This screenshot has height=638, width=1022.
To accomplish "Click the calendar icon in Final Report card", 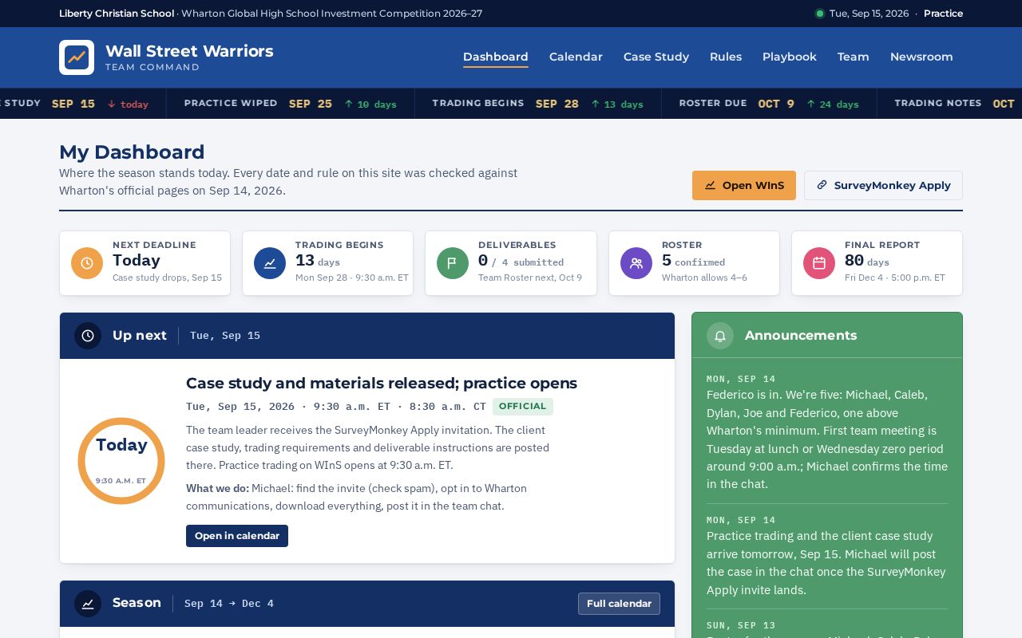I will coord(819,263).
